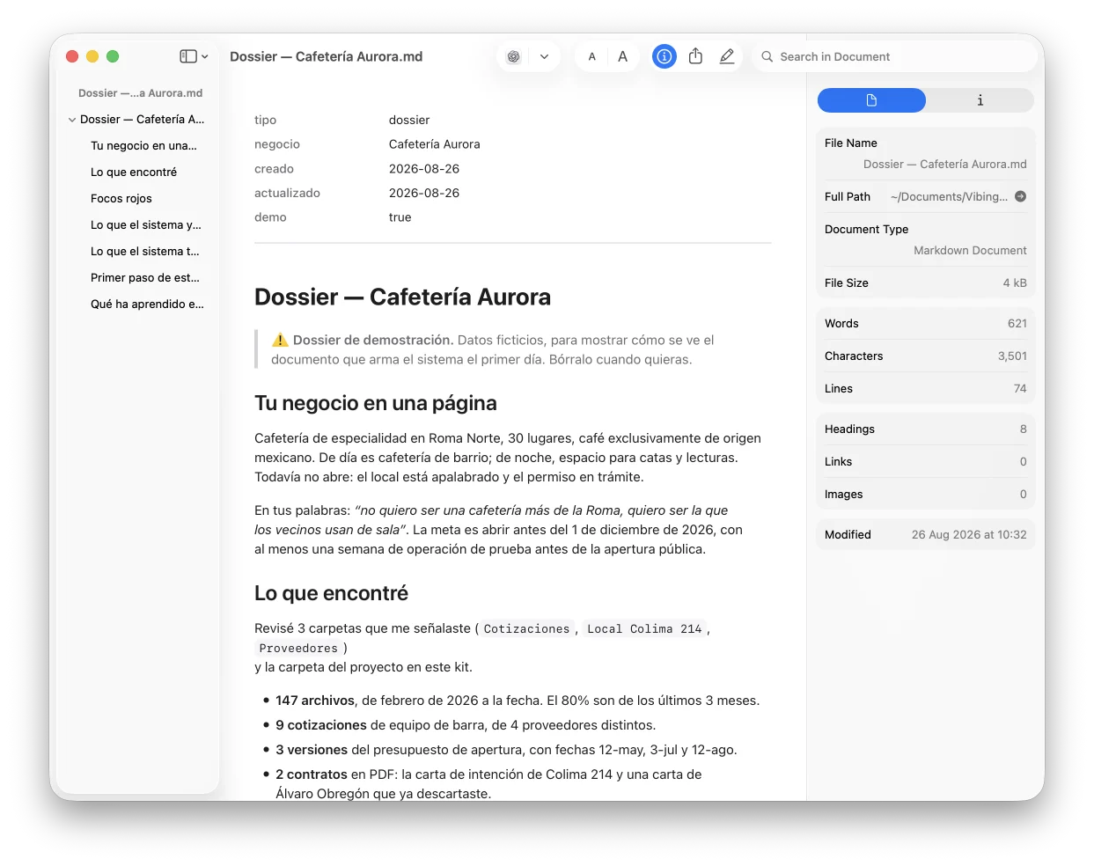Select 'Dossier —...a Aurora.md' sidebar header
Image resolution: width=1094 pixels, height=866 pixels.
pyautogui.click(x=140, y=93)
